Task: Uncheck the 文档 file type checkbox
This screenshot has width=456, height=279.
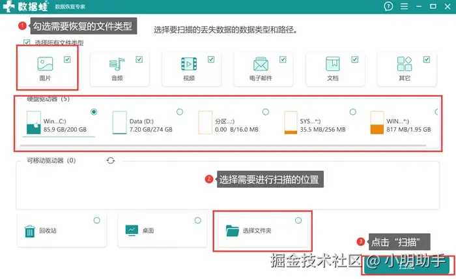Action: 354,59
